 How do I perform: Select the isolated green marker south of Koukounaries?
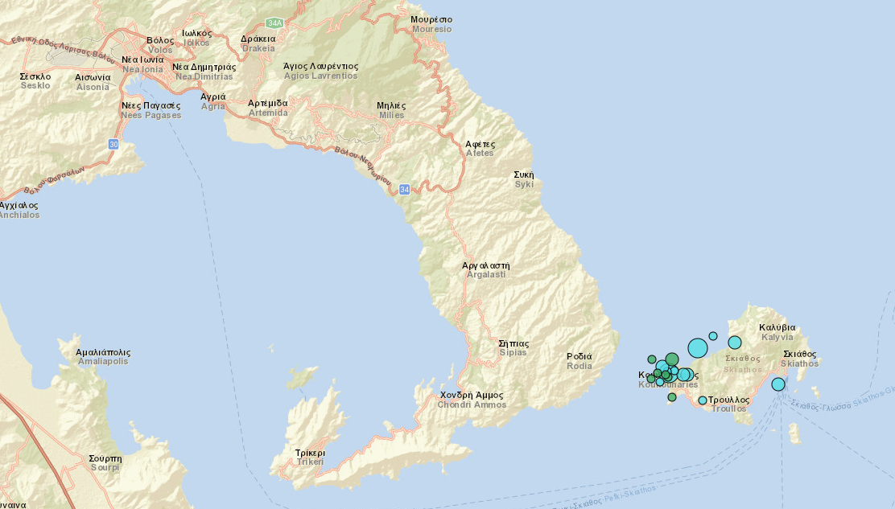pos(672,397)
